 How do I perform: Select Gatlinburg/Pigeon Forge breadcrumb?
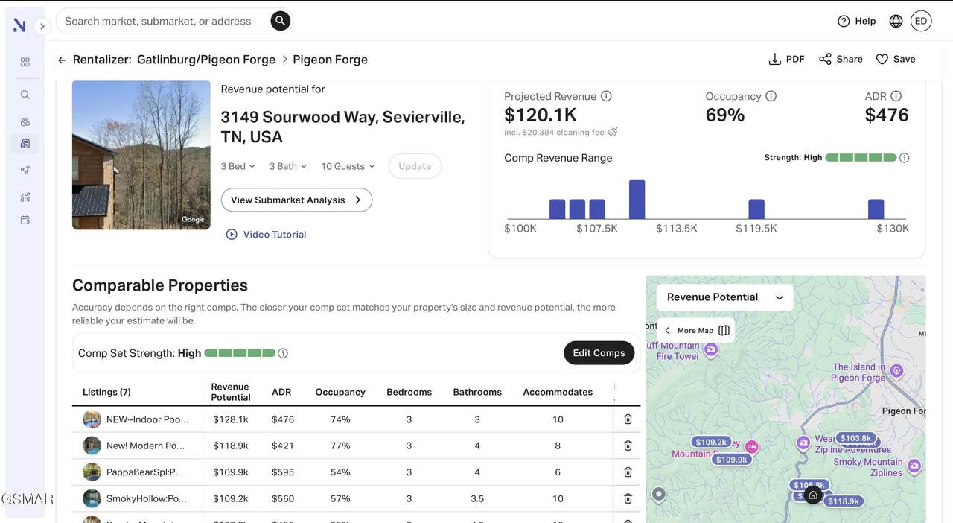coord(206,60)
